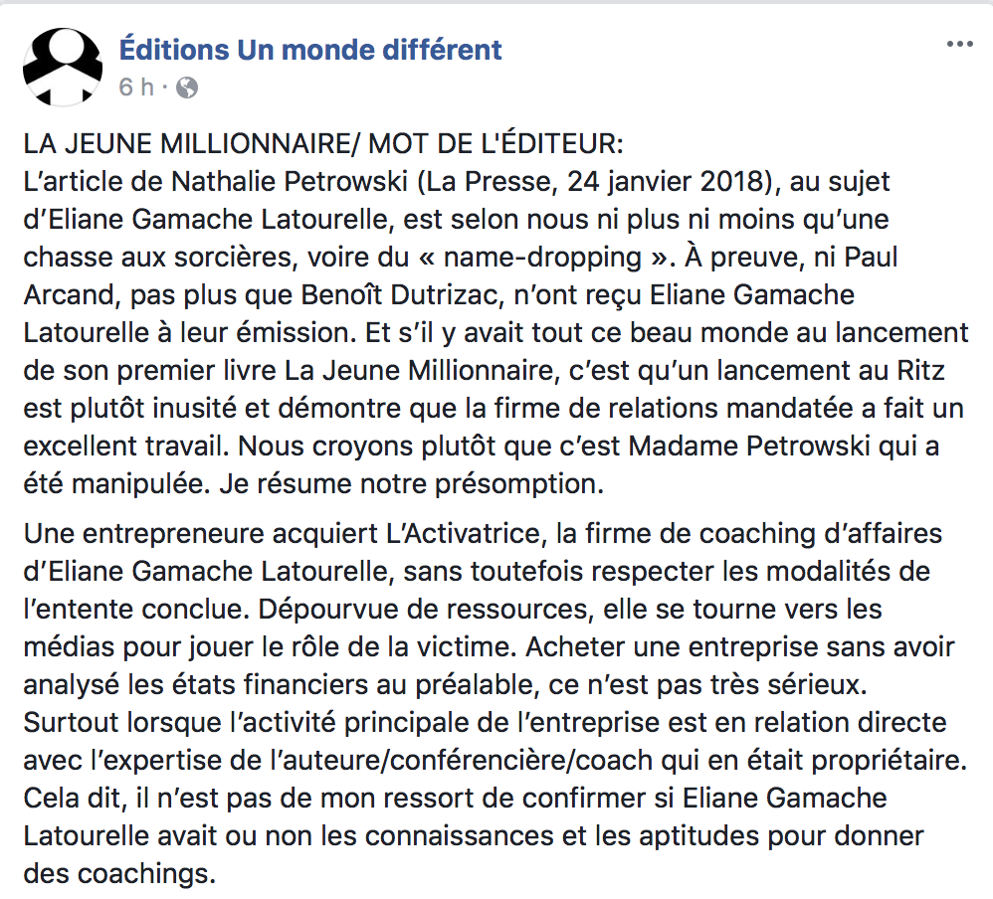Click the final words "des coachings."
The width and height of the screenshot is (993, 899).
[120, 874]
